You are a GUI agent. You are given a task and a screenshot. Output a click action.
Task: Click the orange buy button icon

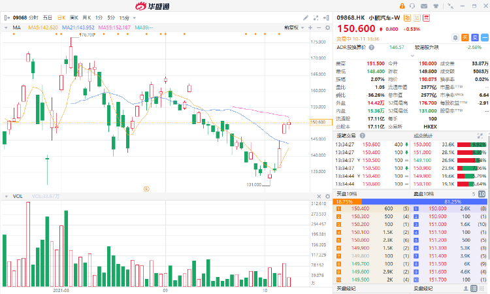pos(465,38)
